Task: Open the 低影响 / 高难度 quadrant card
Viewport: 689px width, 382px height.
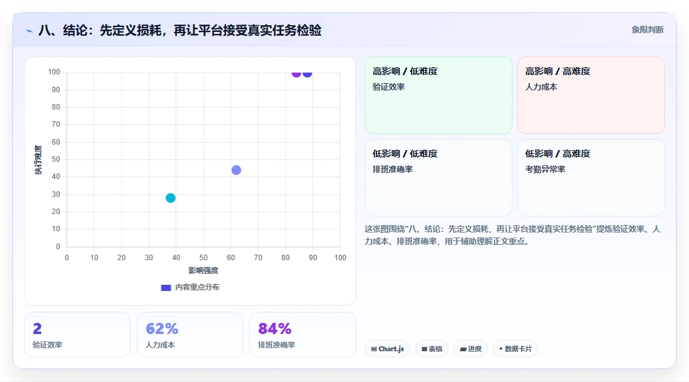Action: 591,178
